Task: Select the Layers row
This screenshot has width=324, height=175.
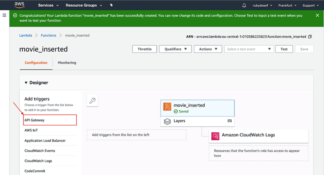Action: (x=198, y=121)
